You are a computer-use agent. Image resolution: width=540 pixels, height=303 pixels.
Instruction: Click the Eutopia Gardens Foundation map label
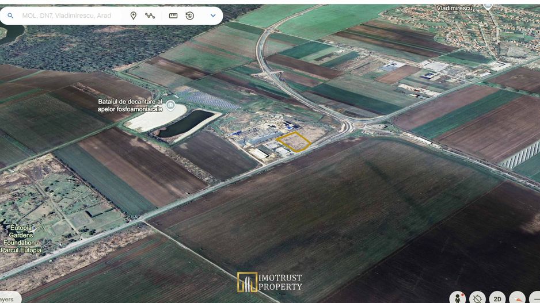click(21, 239)
